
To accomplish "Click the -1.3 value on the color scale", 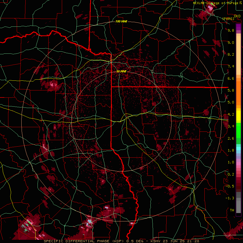I will pyautogui.click(x=230, y=198).
